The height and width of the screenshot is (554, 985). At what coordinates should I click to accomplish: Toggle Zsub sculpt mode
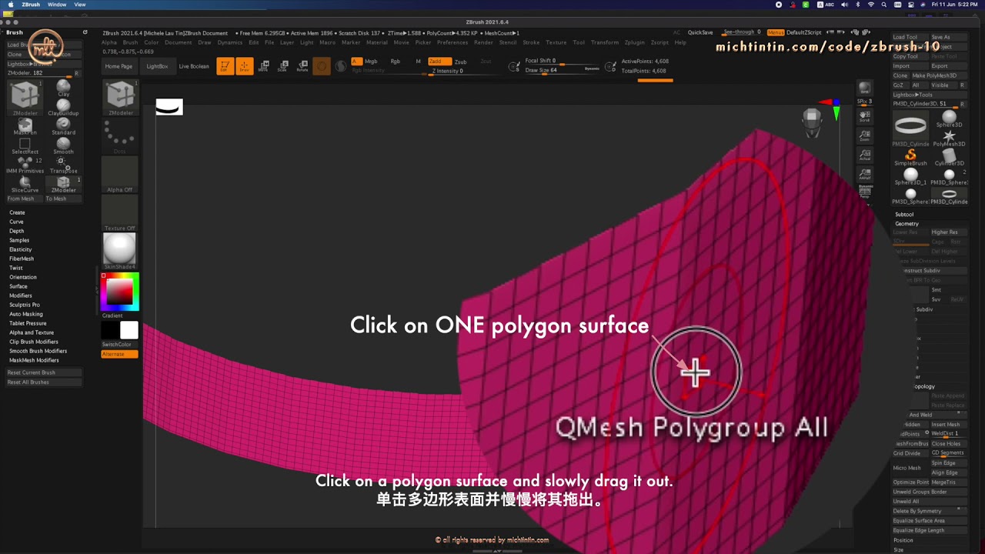pos(460,62)
